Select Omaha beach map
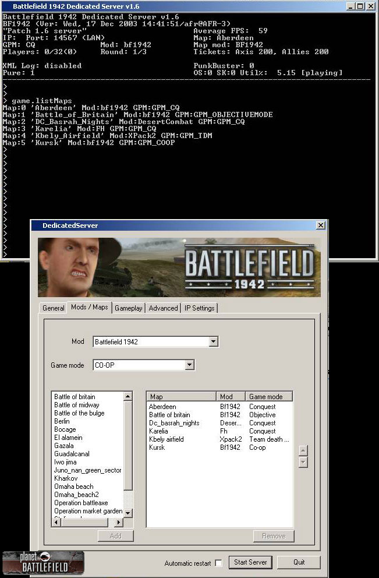Screen dimensions: 379x578 click(74, 486)
